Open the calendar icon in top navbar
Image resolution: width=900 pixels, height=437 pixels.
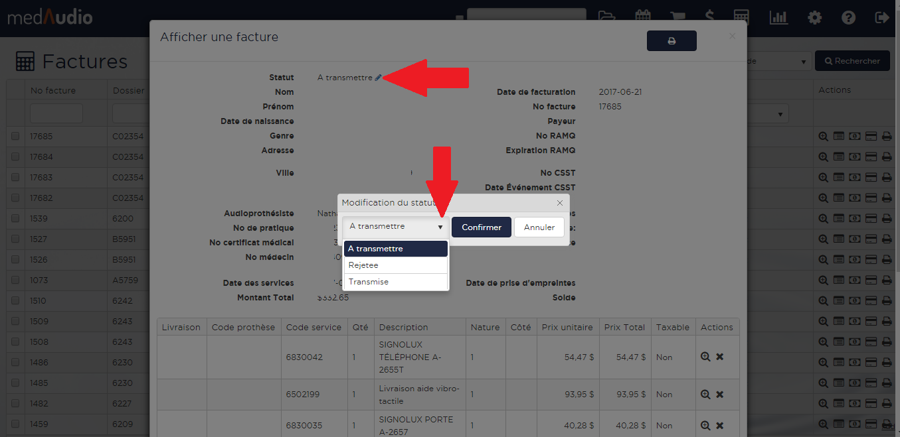pos(642,17)
